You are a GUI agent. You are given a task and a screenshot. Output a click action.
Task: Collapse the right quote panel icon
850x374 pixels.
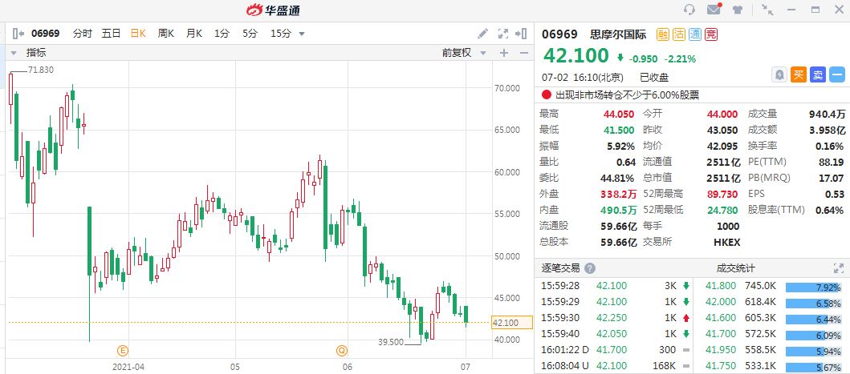[x=521, y=34]
